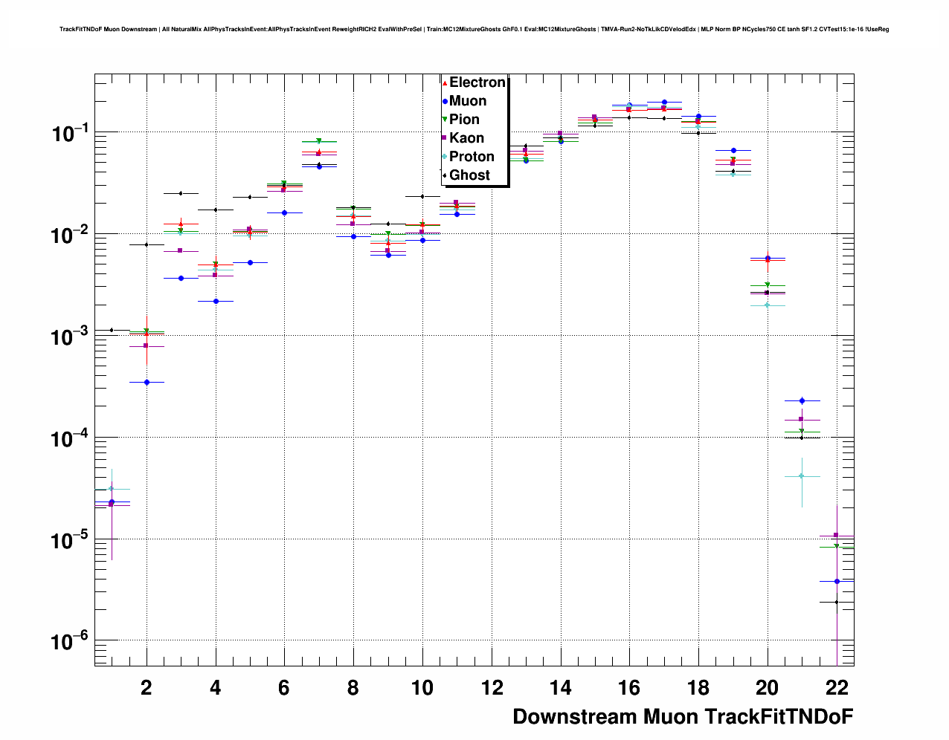
Task: Click the y-axis label 10⁻³
Action: pyautogui.click(x=68, y=335)
